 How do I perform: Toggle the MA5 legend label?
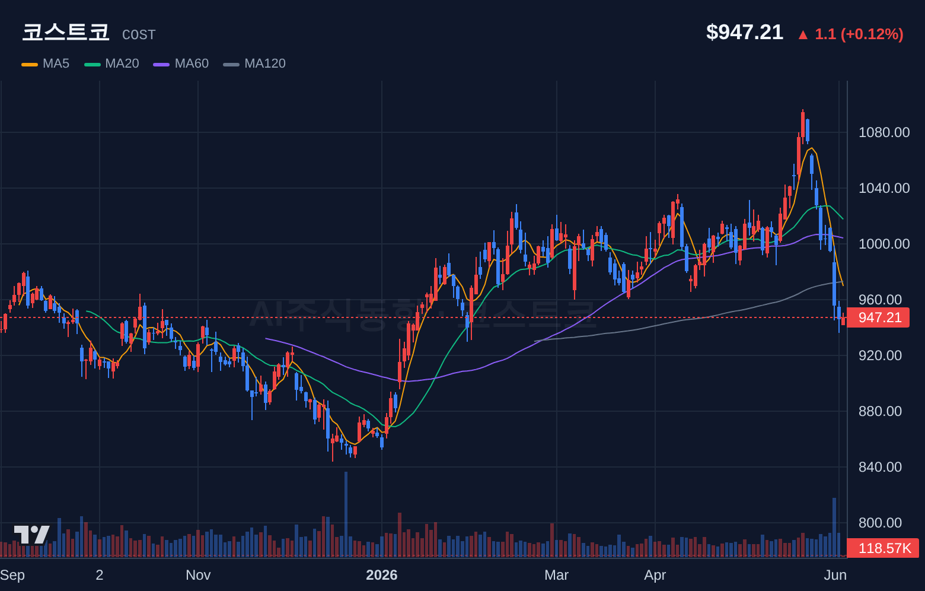[56, 63]
